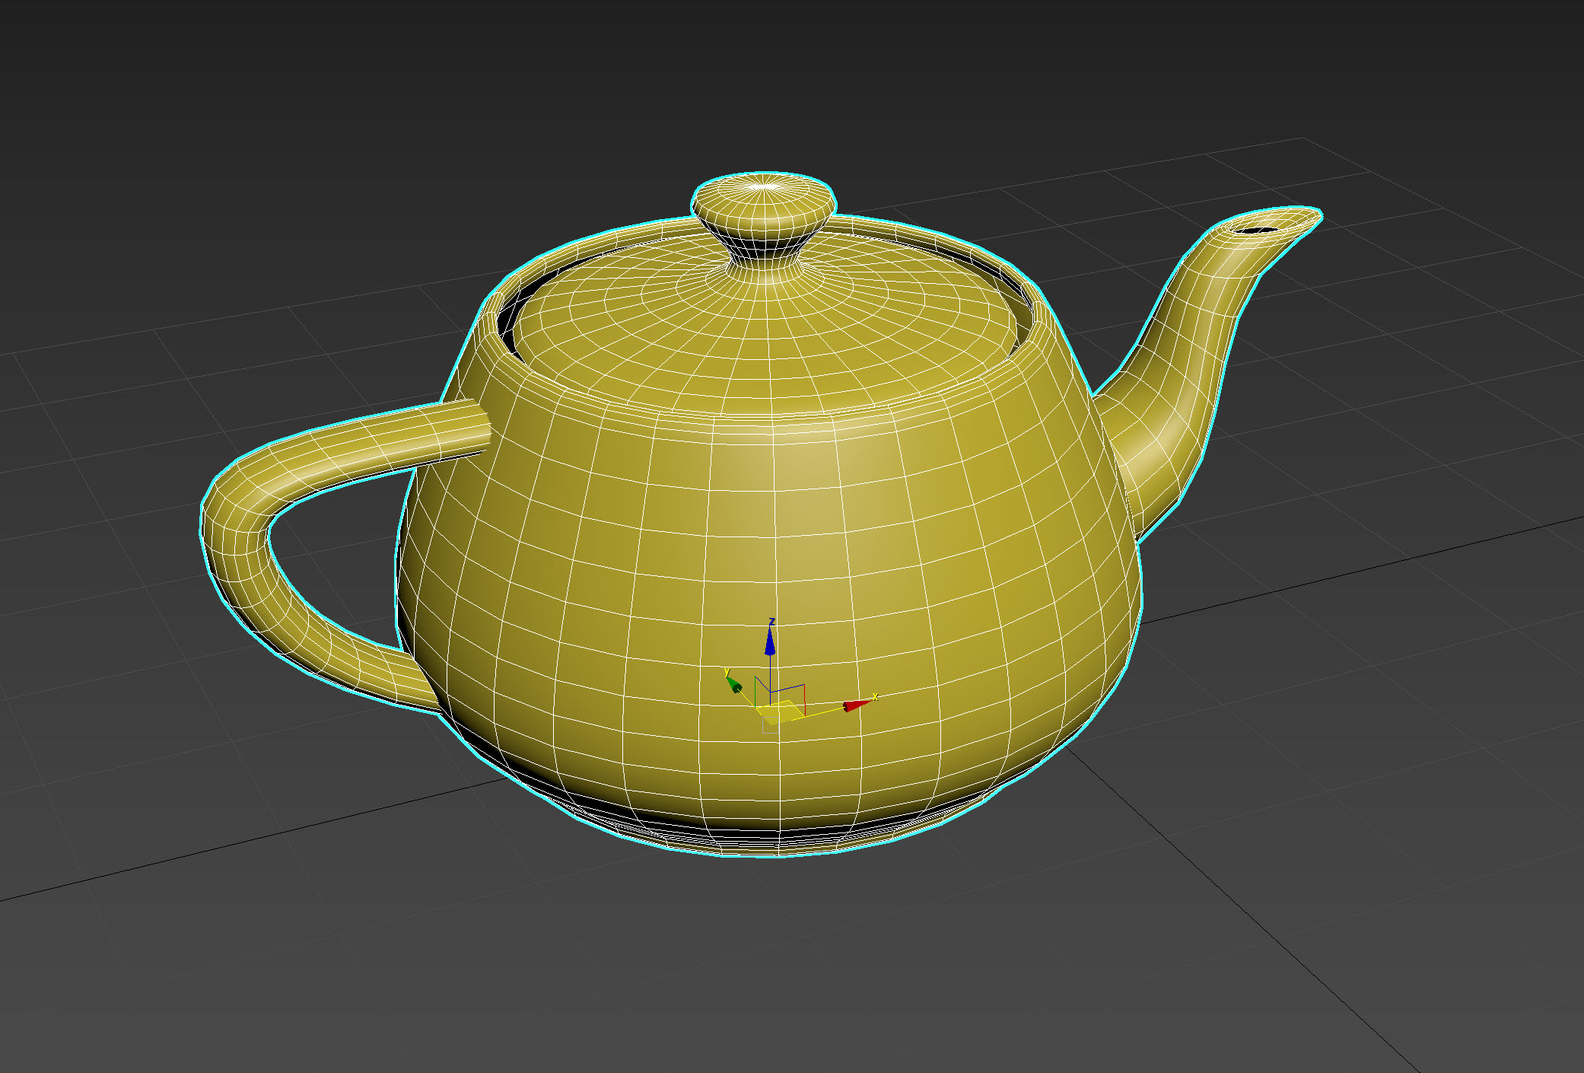Click the yellow Y label on the gizmo
1584x1073 pixels.
727,672
